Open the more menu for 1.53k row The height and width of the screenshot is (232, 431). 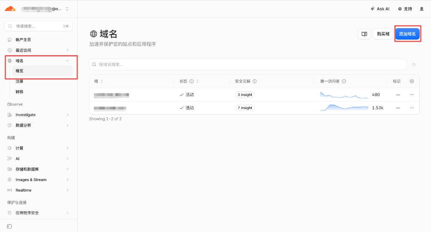coord(412,108)
